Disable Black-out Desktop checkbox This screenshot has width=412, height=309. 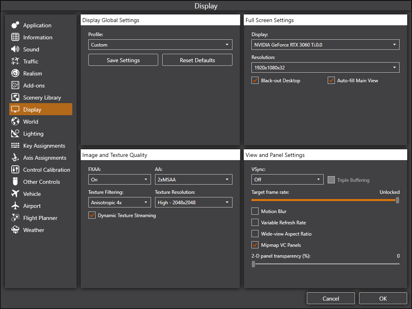[x=255, y=80]
